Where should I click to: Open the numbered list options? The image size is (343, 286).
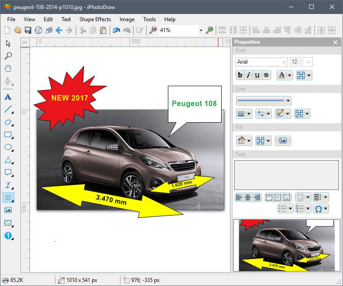pyautogui.click(x=303, y=208)
